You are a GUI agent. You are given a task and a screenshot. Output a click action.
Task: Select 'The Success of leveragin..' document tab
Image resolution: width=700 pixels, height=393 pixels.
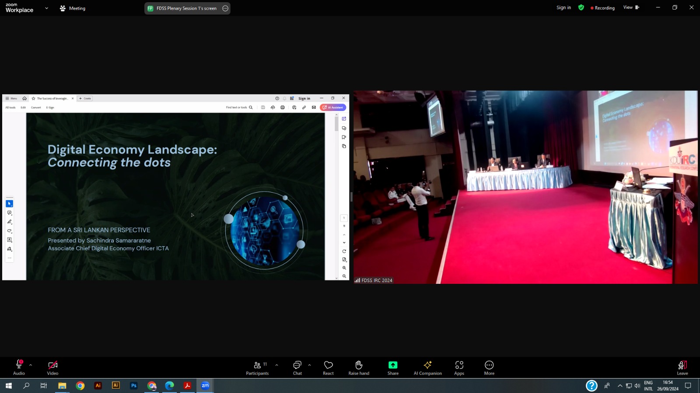52,98
